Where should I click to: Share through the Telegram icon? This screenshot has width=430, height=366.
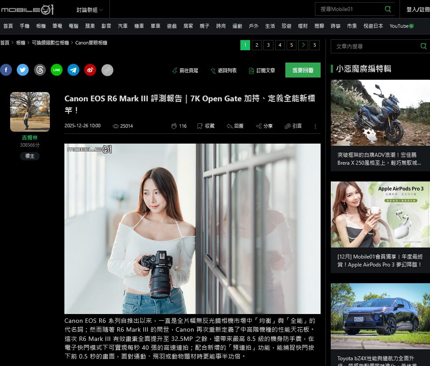(x=73, y=70)
